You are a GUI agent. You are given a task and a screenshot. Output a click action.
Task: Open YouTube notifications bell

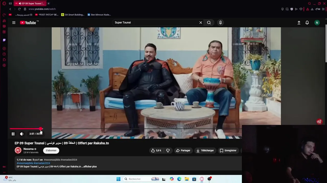point(307,23)
